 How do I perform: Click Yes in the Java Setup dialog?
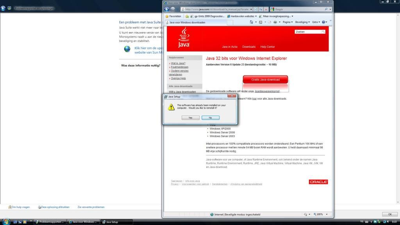point(191,118)
